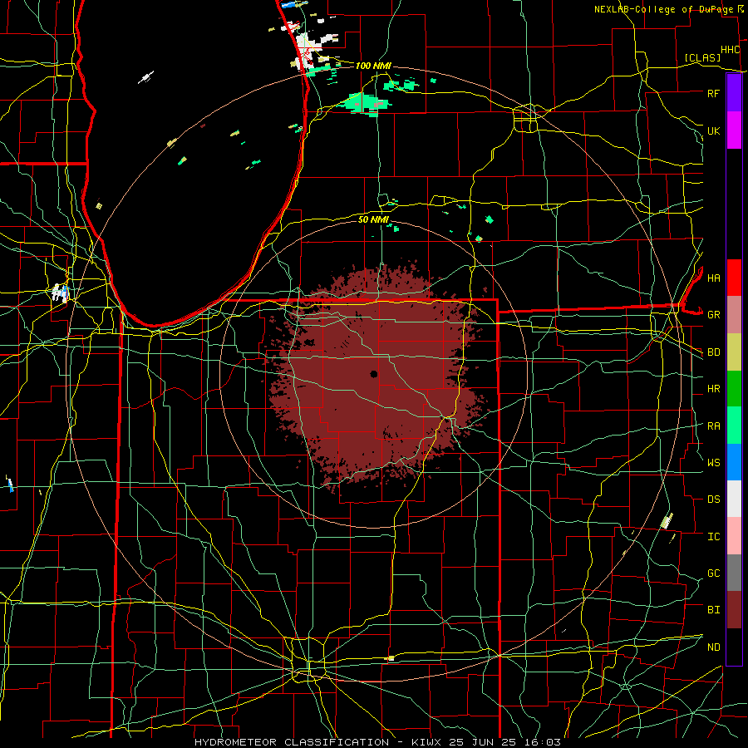This screenshot has height=748, width=748.
Task: Click the DS legend label
Action: click(713, 499)
